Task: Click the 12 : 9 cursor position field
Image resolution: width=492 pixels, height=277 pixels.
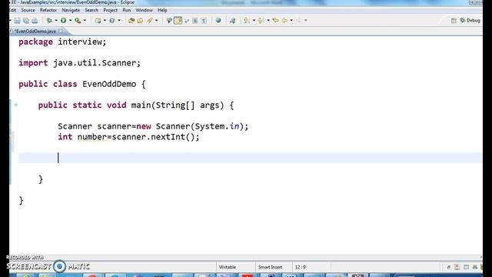Action: (x=311, y=267)
